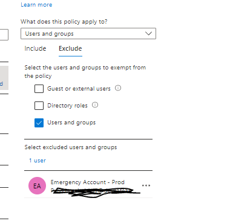Show info for Guest or external users
This screenshot has width=233, height=221.
(118, 88)
